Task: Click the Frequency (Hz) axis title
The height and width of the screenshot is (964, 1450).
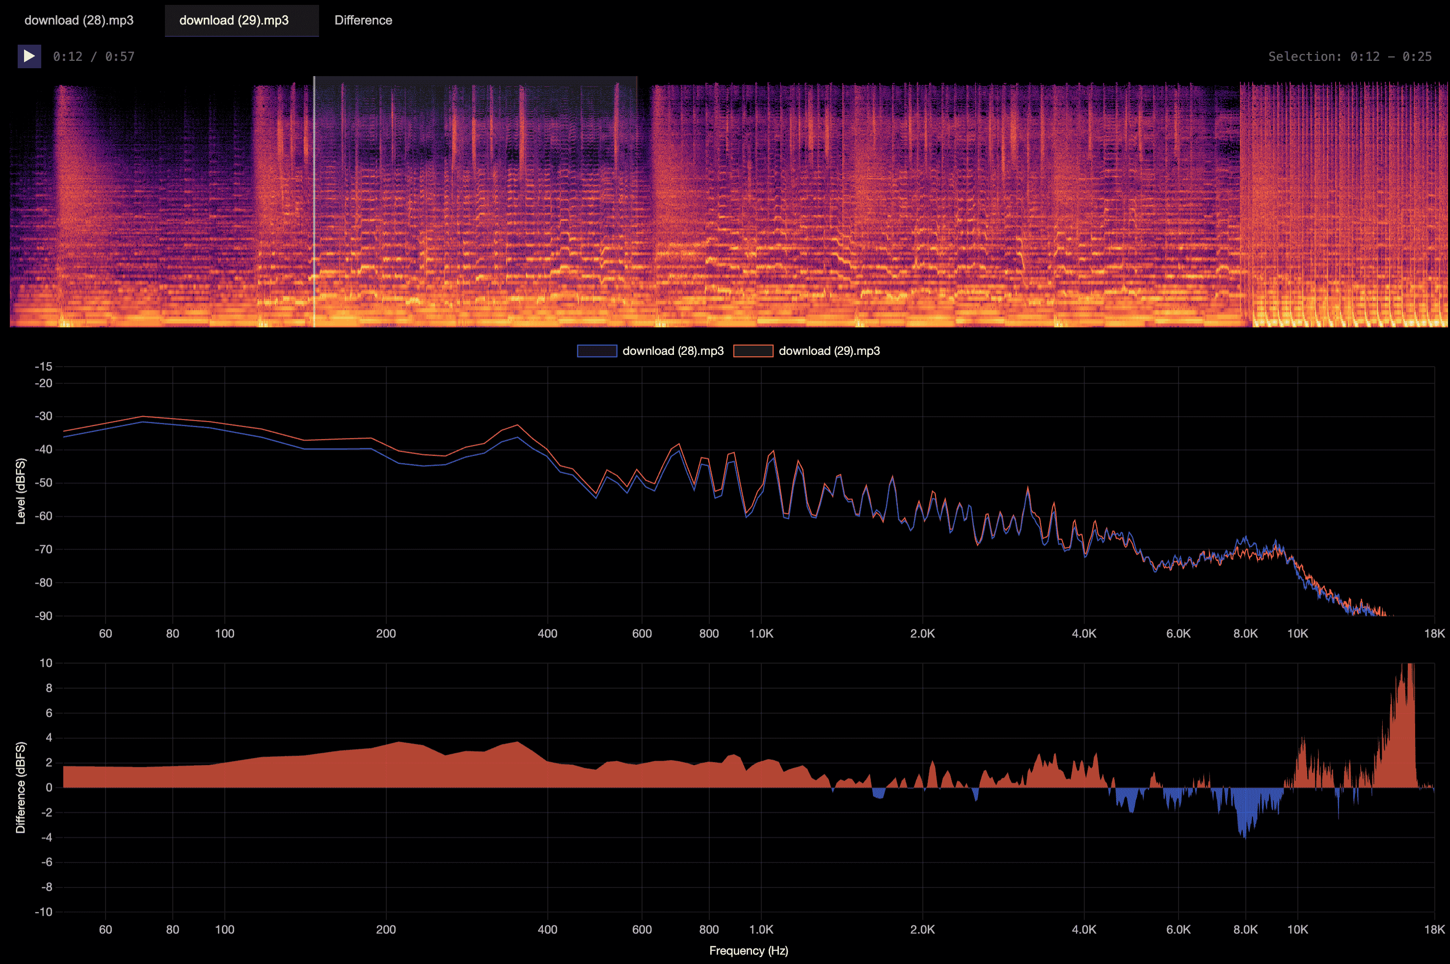Action: coord(749,950)
